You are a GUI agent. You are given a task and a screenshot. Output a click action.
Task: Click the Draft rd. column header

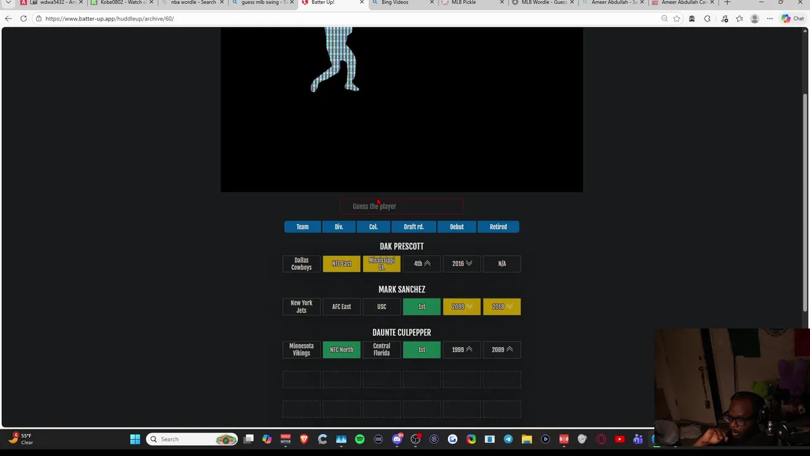pos(414,227)
